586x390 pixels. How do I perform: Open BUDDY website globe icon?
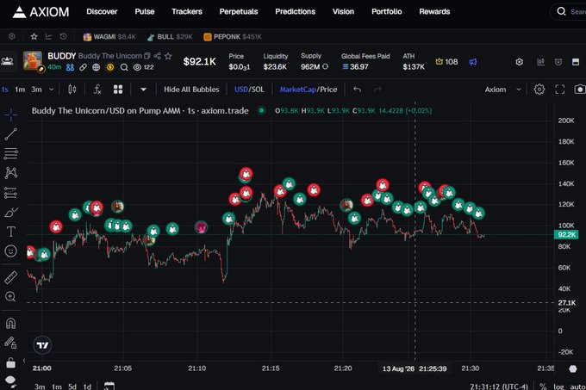click(96, 67)
